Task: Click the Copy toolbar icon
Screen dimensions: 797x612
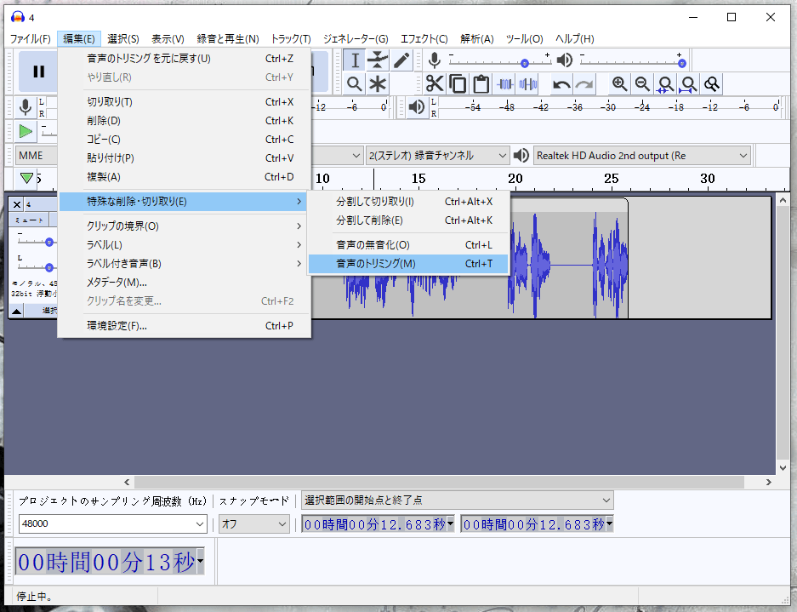Action: click(458, 83)
